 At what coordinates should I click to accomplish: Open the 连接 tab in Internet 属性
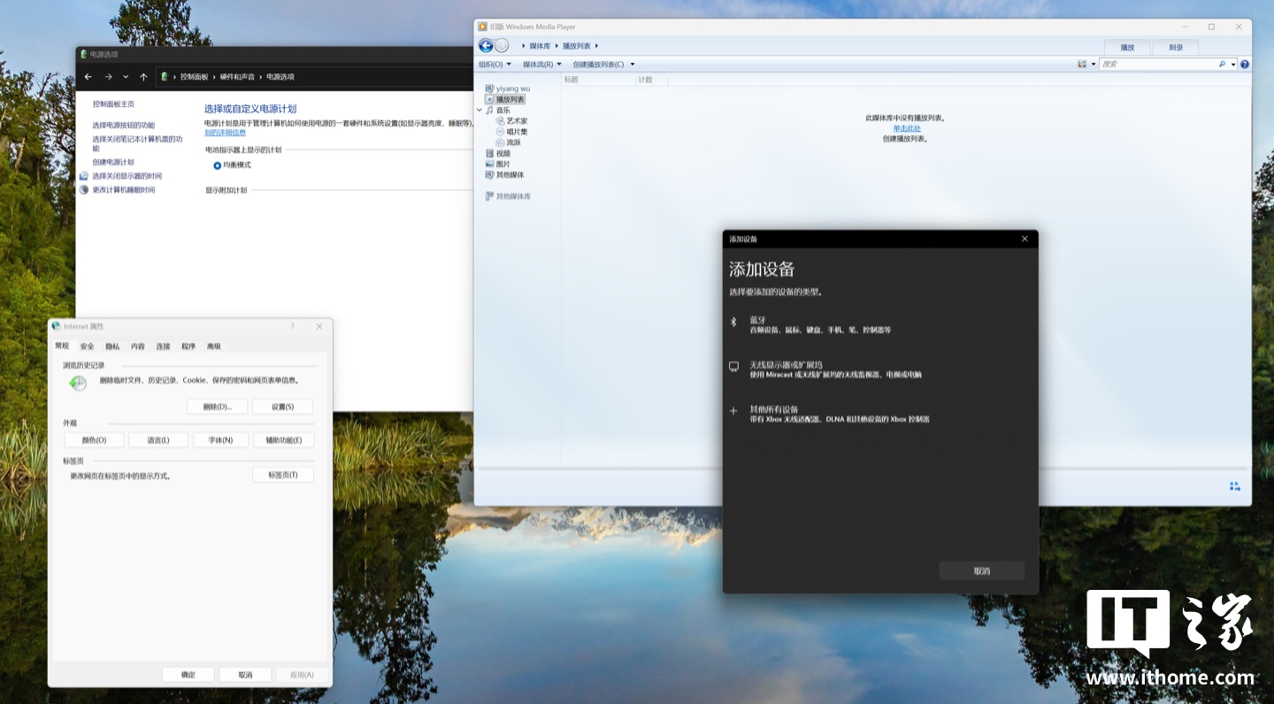click(x=163, y=347)
